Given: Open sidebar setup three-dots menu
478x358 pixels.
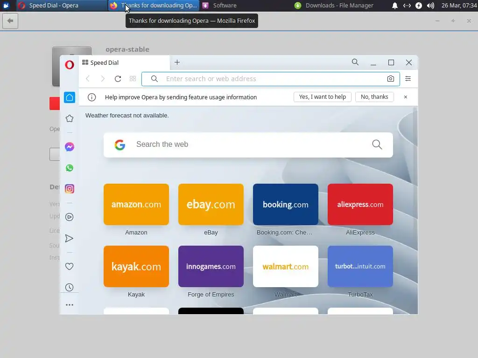Looking at the screenshot, I should (70, 305).
